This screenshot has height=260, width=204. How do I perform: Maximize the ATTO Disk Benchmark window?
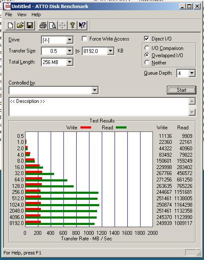point(189,6)
